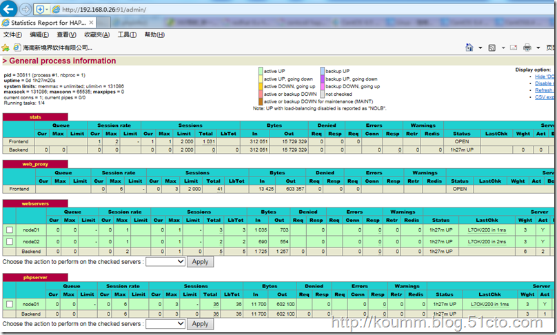The height and width of the screenshot is (335, 557).
Task: Click the 海南新境界软件有限公司 favorites link
Action: coord(57,48)
